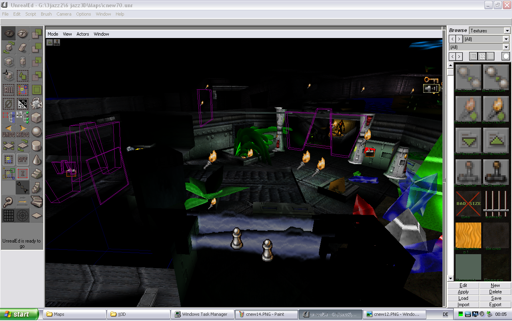The height and width of the screenshot is (321, 512).
Task: Click the next arrow beside view buttons
Action: 459,56
